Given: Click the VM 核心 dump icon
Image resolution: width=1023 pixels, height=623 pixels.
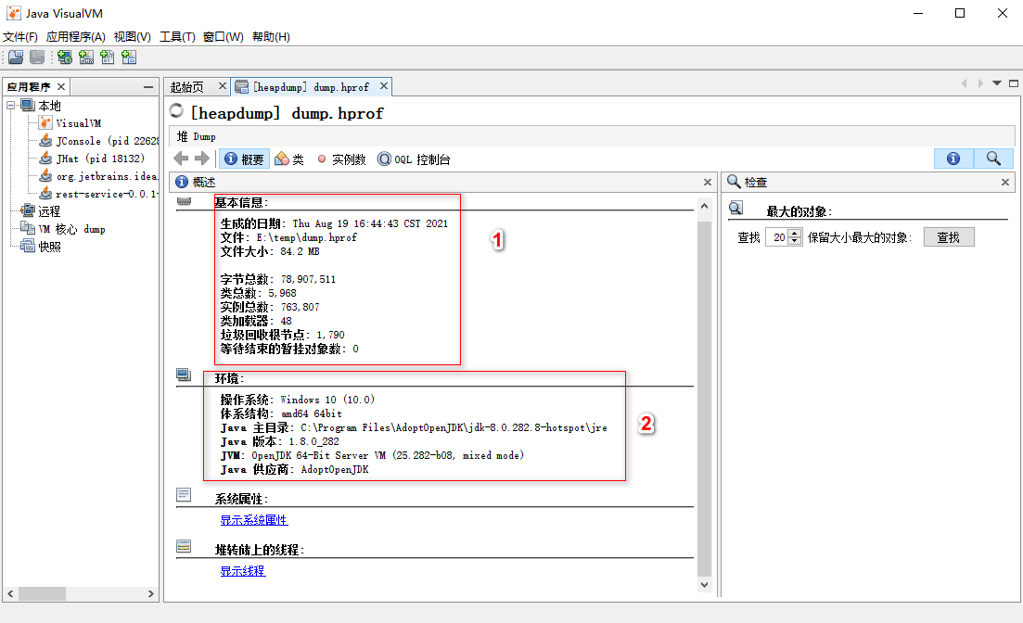Looking at the screenshot, I should point(28,228).
